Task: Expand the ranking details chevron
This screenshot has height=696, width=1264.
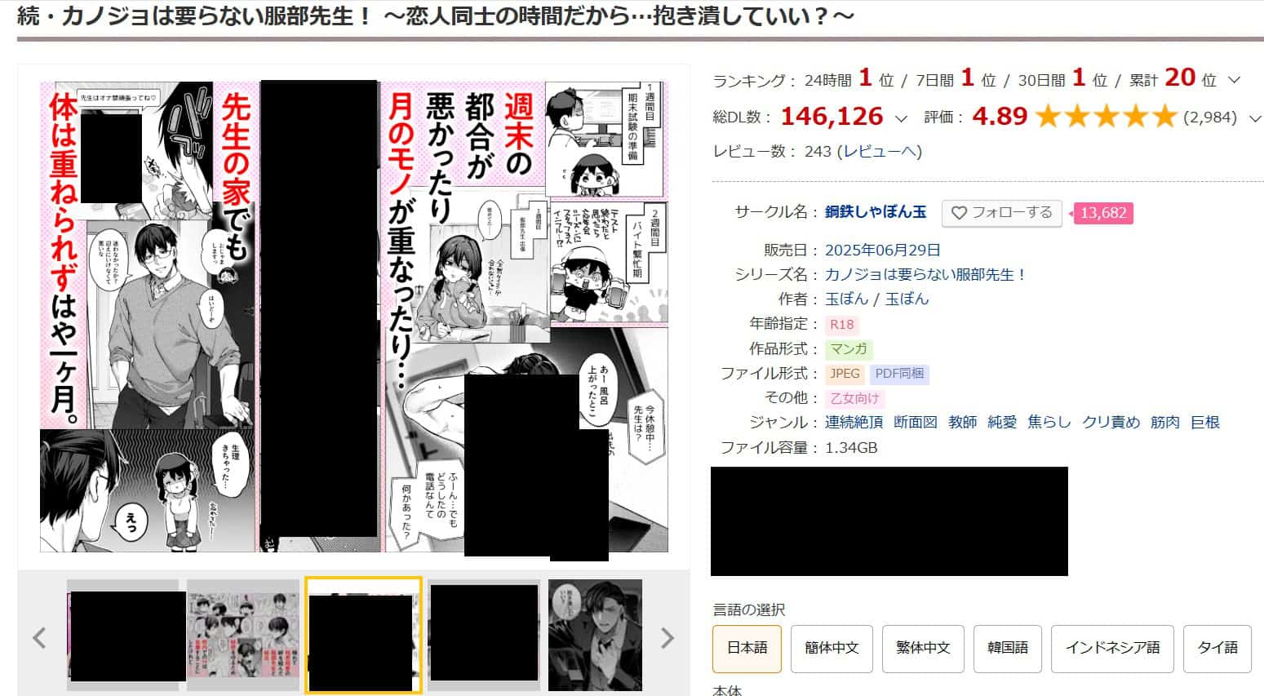Action: [1234, 80]
